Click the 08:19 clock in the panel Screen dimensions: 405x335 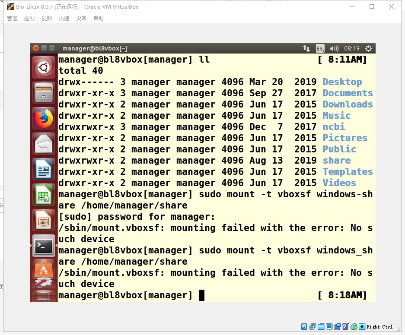pos(352,48)
